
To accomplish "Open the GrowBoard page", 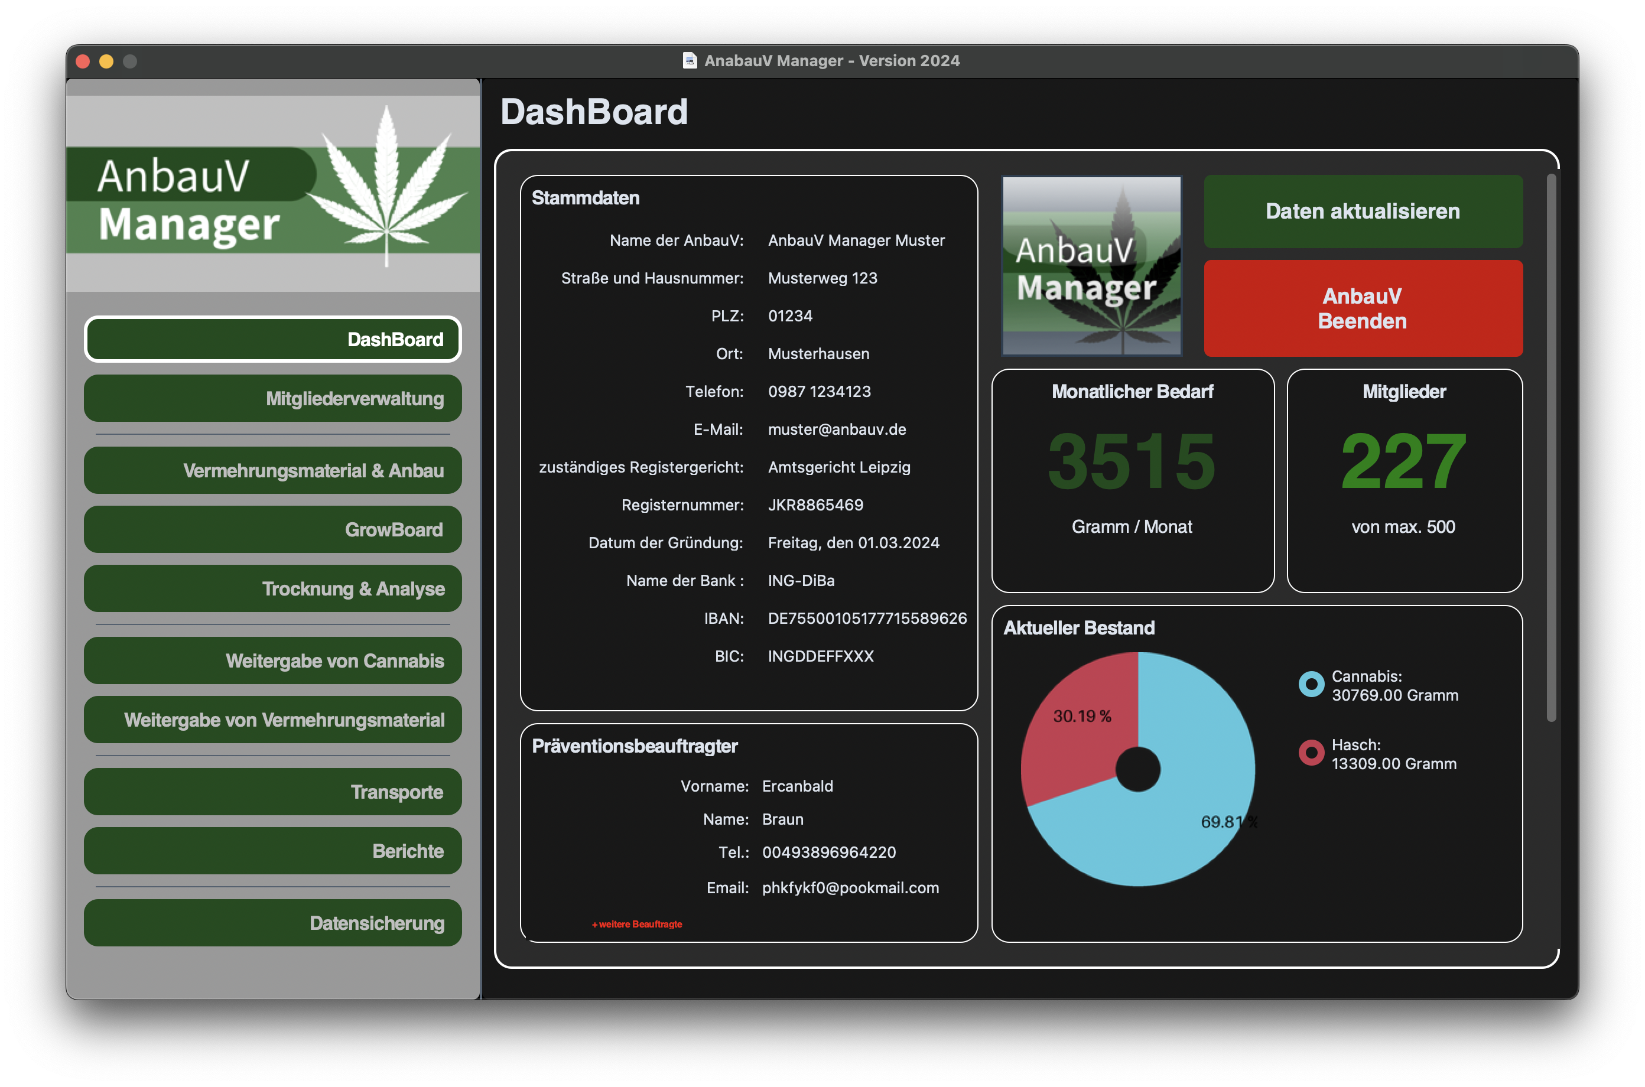I will 273,530.
